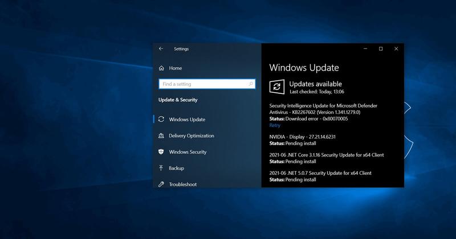This screenshot has width=456, height=239.
Task: Click the Troubleshoot wrench icon
Action: point(161,184)
